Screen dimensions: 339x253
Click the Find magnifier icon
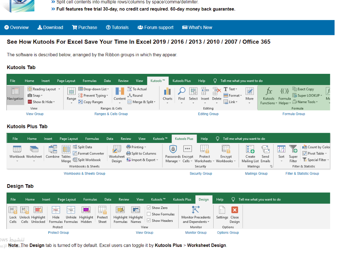pos(181,91)
